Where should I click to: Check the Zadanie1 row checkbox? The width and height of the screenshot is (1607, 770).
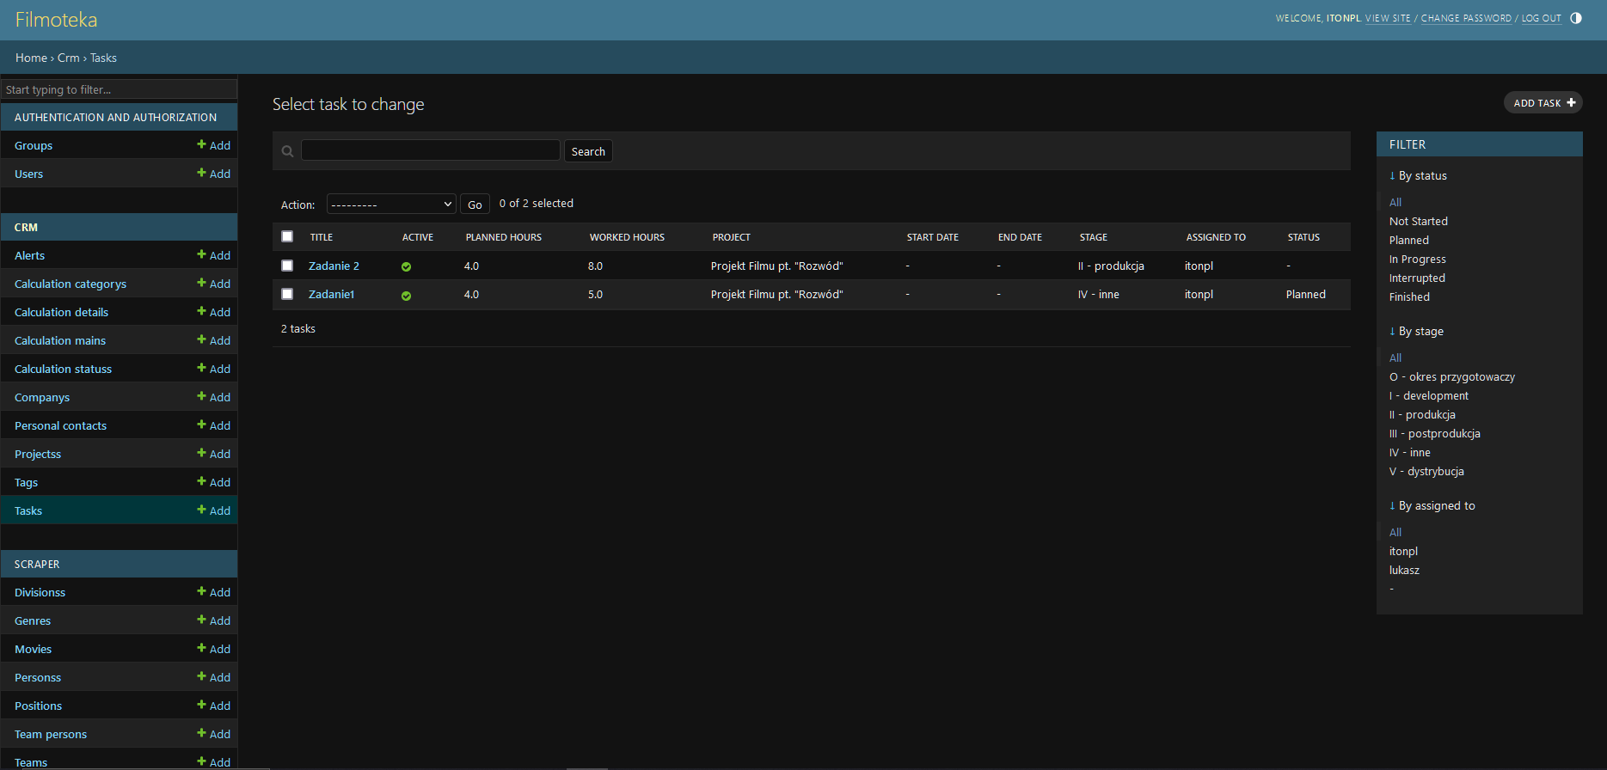pos(287,294)
